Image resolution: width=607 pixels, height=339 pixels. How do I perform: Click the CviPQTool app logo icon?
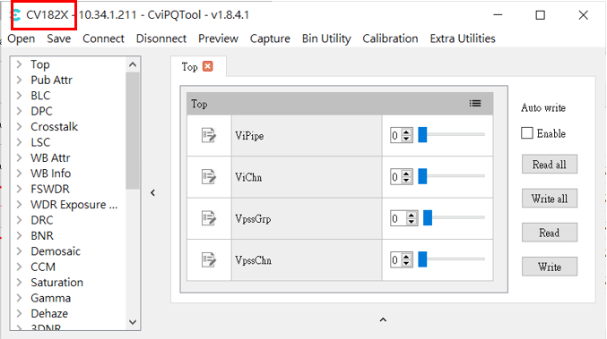(x=15, y=15)
